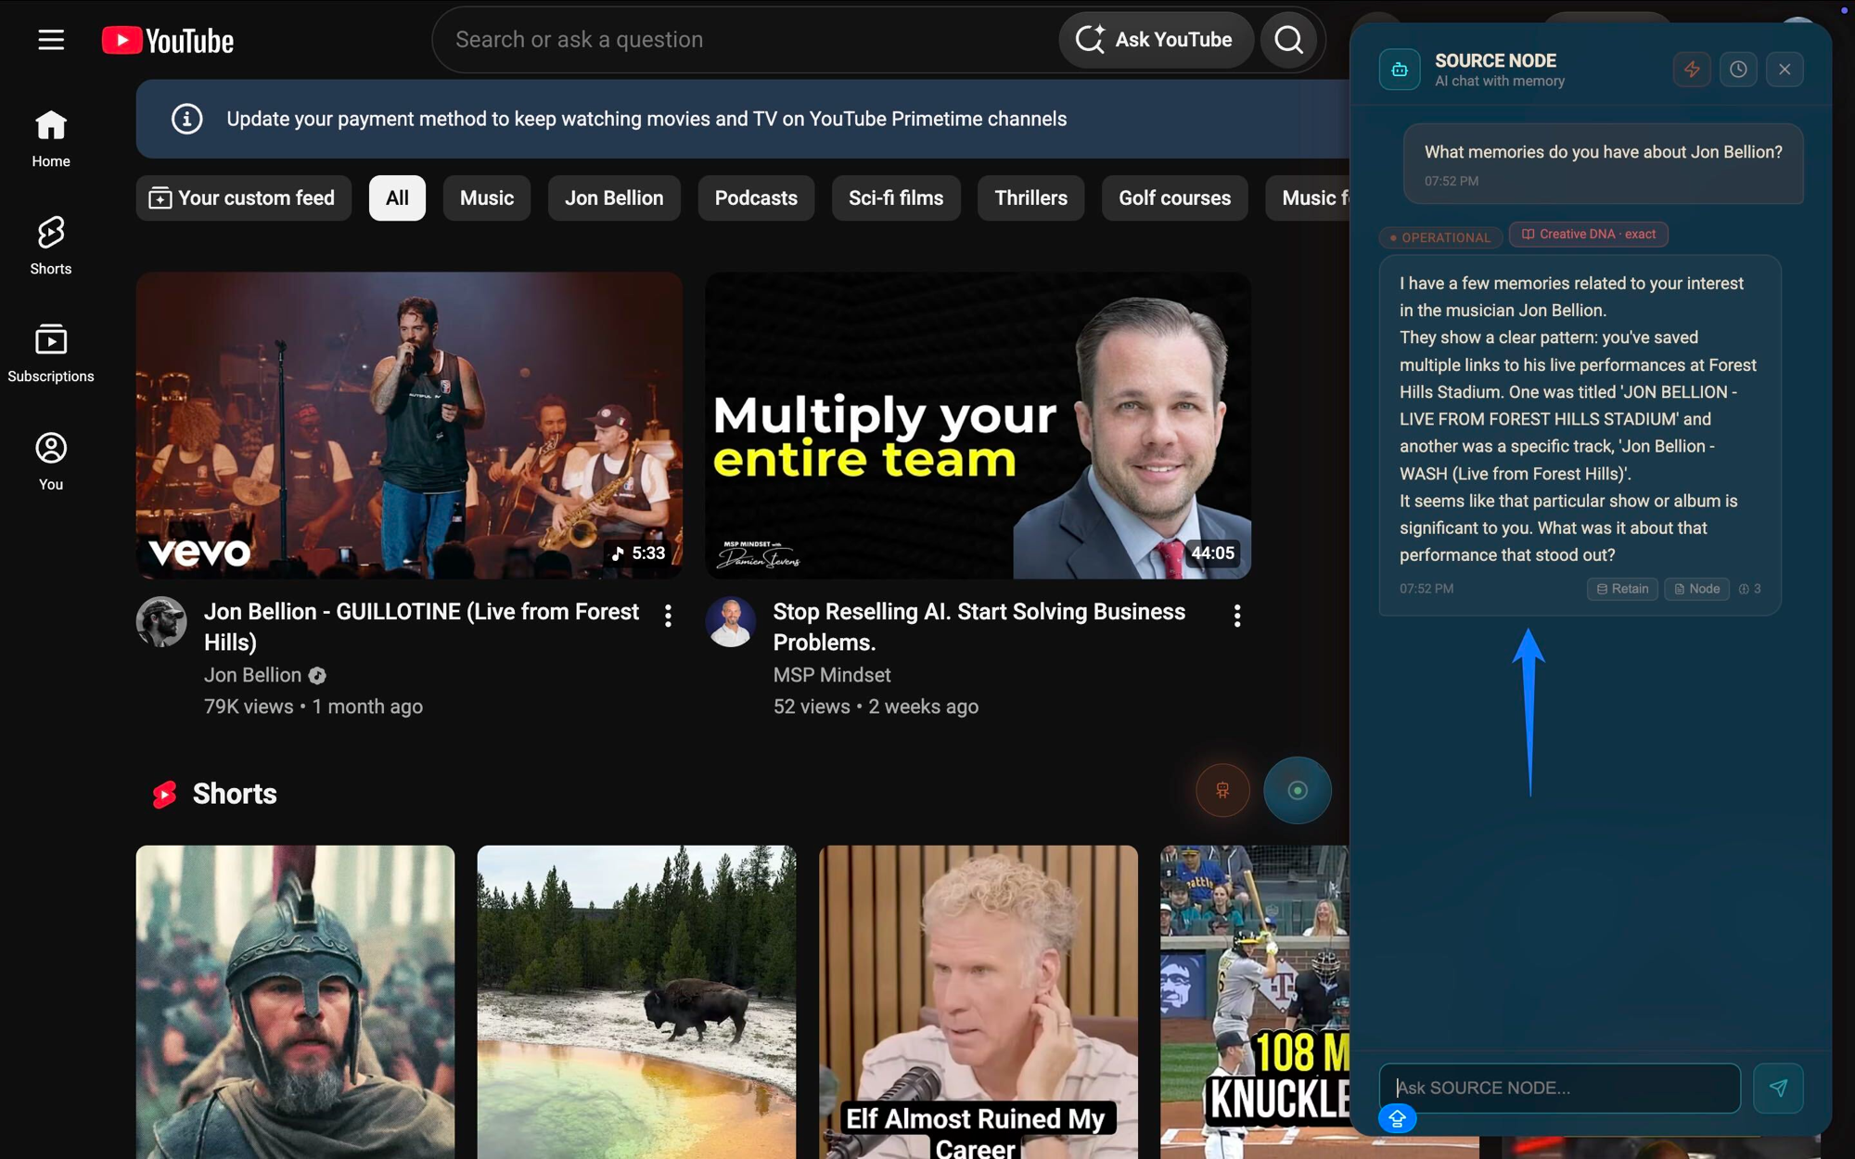This screenshot has width=1855, height=1159.
Task: Send the Source Node message
Action: (x=1778, y=1088)
